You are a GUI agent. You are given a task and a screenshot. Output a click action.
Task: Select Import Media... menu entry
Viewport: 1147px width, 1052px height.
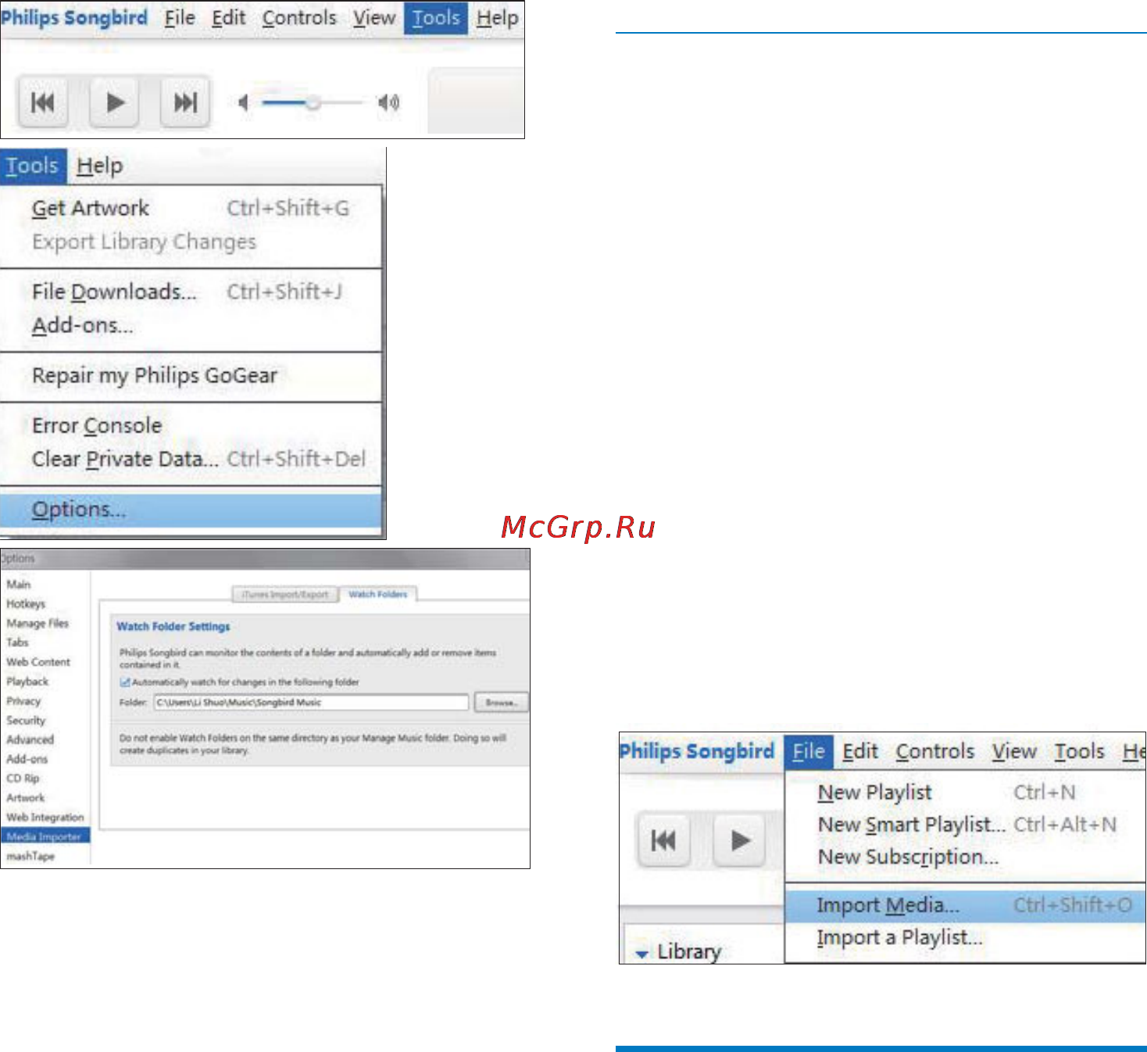click(966, 905)
